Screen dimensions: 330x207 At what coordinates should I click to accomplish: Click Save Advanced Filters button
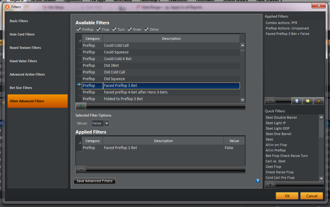pos(95,181)
